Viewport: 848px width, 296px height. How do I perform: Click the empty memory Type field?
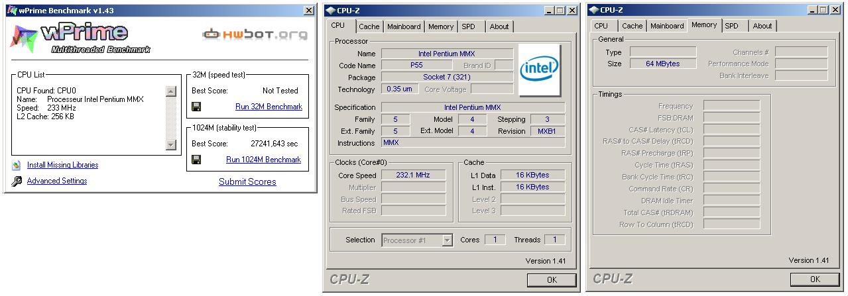click(x=662, y=52)
